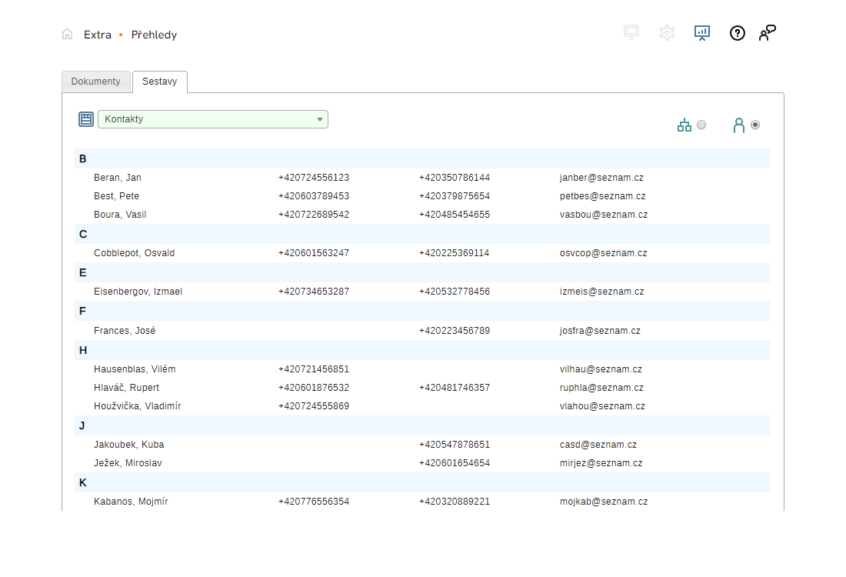This screenshot has width=846, height=577.
Task: Click the report list icon beside Kontakty
Action: (x=86, y=119)
